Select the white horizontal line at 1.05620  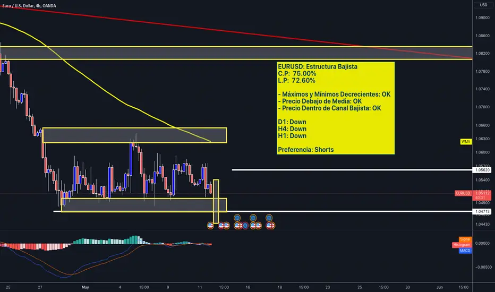[352, 170]
